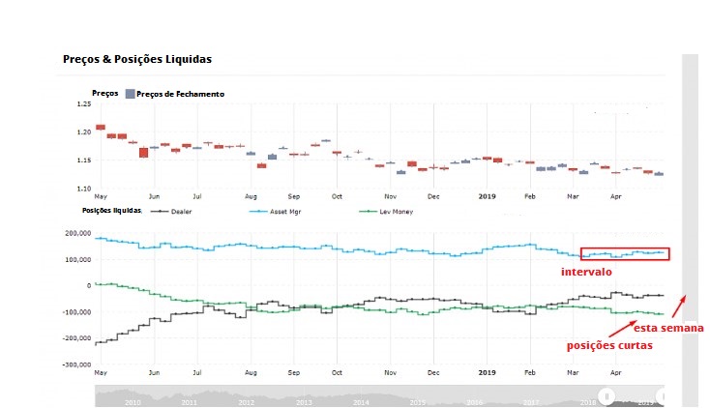Click the left handle of the range navigator
The image size is (710, 408).
point(606,395)
